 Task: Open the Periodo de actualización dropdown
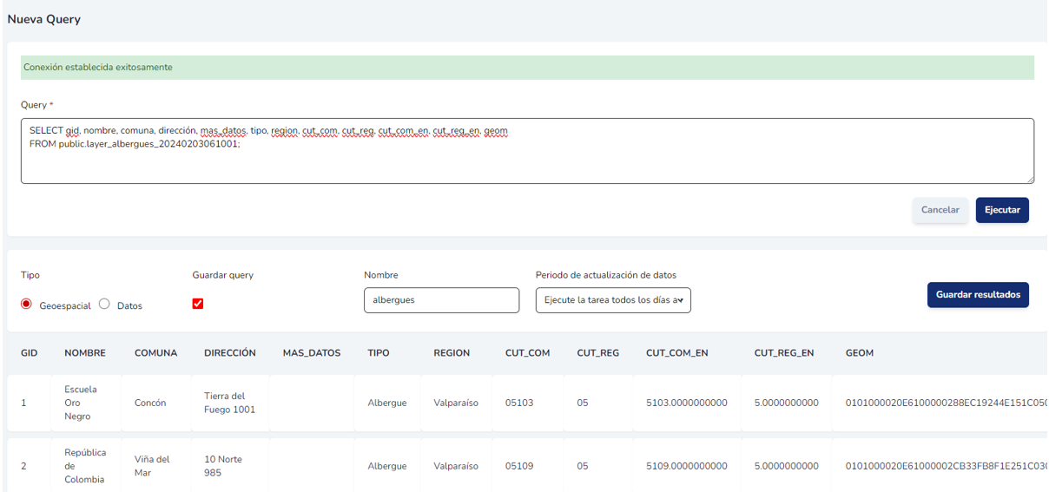(x=612, y=300)
